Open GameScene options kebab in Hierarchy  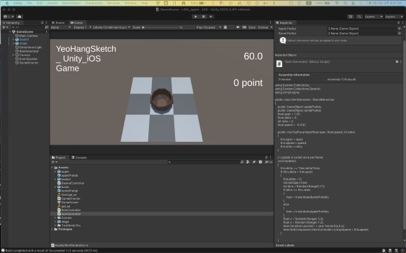(47, 31)
